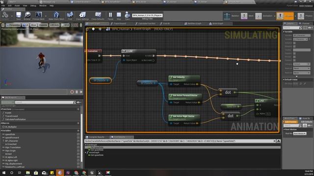Open the Preview Mesh dropdown arrow
The image size is (314, 176).
pos(46,16)
